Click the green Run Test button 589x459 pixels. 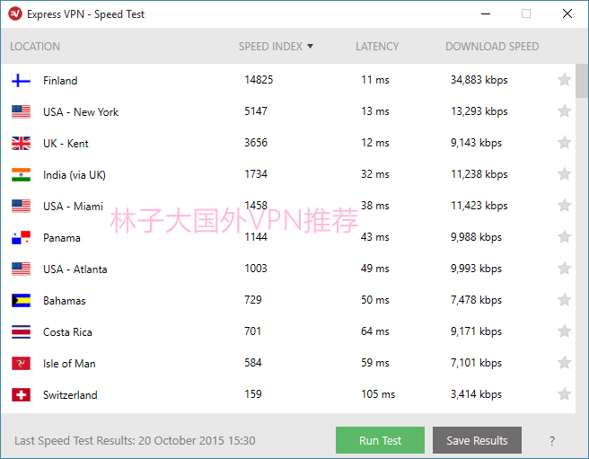[380, 440]
